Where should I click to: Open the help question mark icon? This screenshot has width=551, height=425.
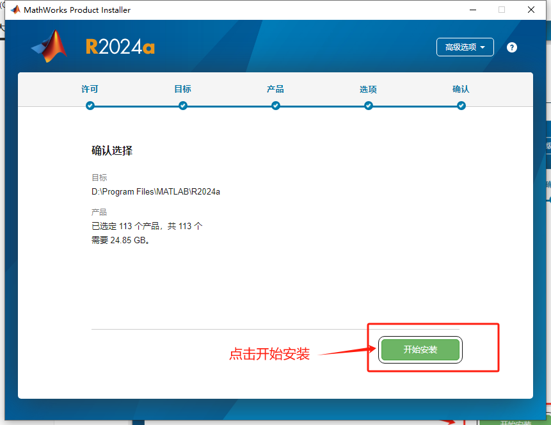point(512,47)
